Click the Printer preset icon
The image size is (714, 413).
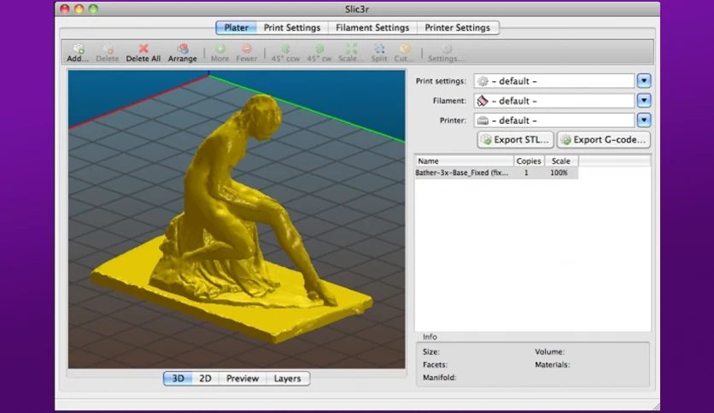coord(483,120)
